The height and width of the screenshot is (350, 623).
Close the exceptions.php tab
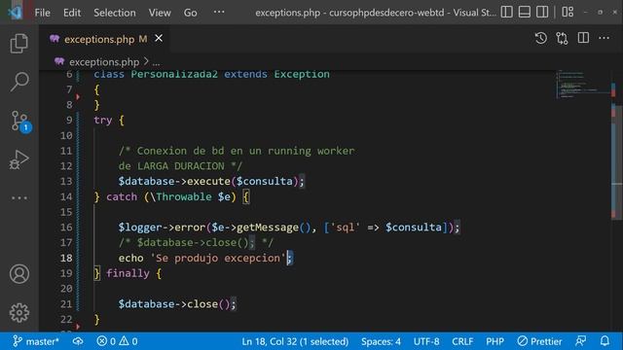click(159, 39)
